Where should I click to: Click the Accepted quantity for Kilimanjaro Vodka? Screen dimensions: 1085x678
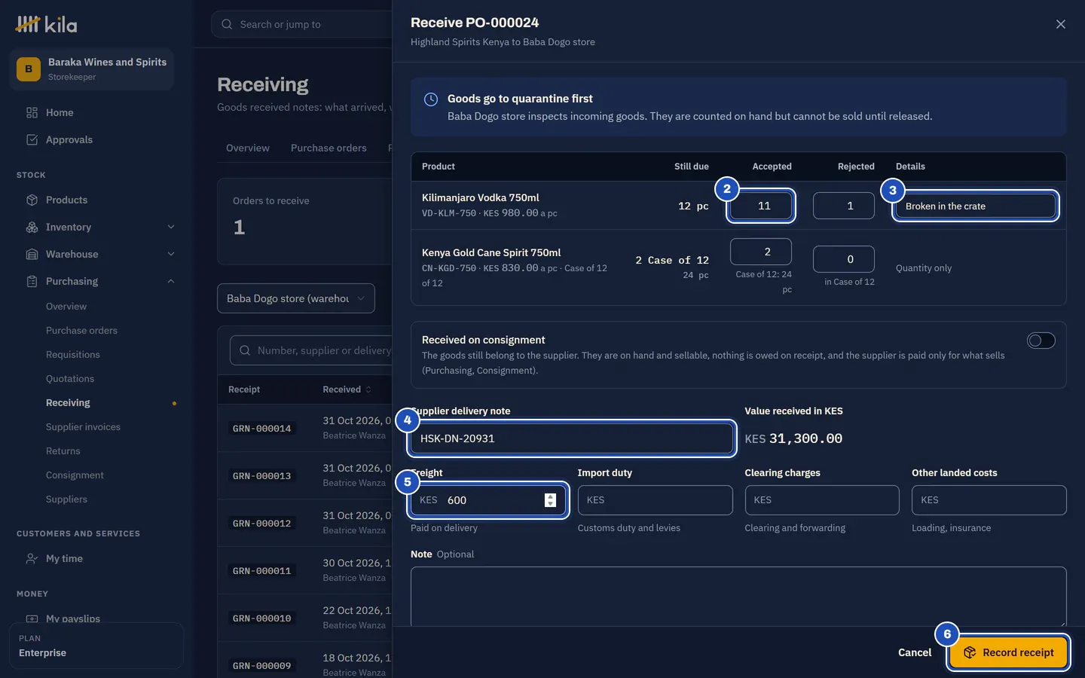click(x=761, y=206)
